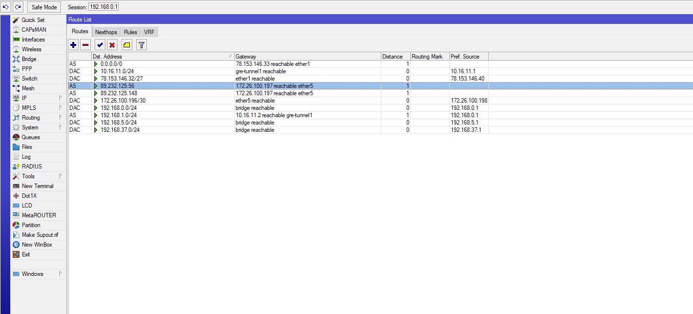Open CAPsMAN menu
This screenshot has height=314, width=693.
tap(34, 30)
